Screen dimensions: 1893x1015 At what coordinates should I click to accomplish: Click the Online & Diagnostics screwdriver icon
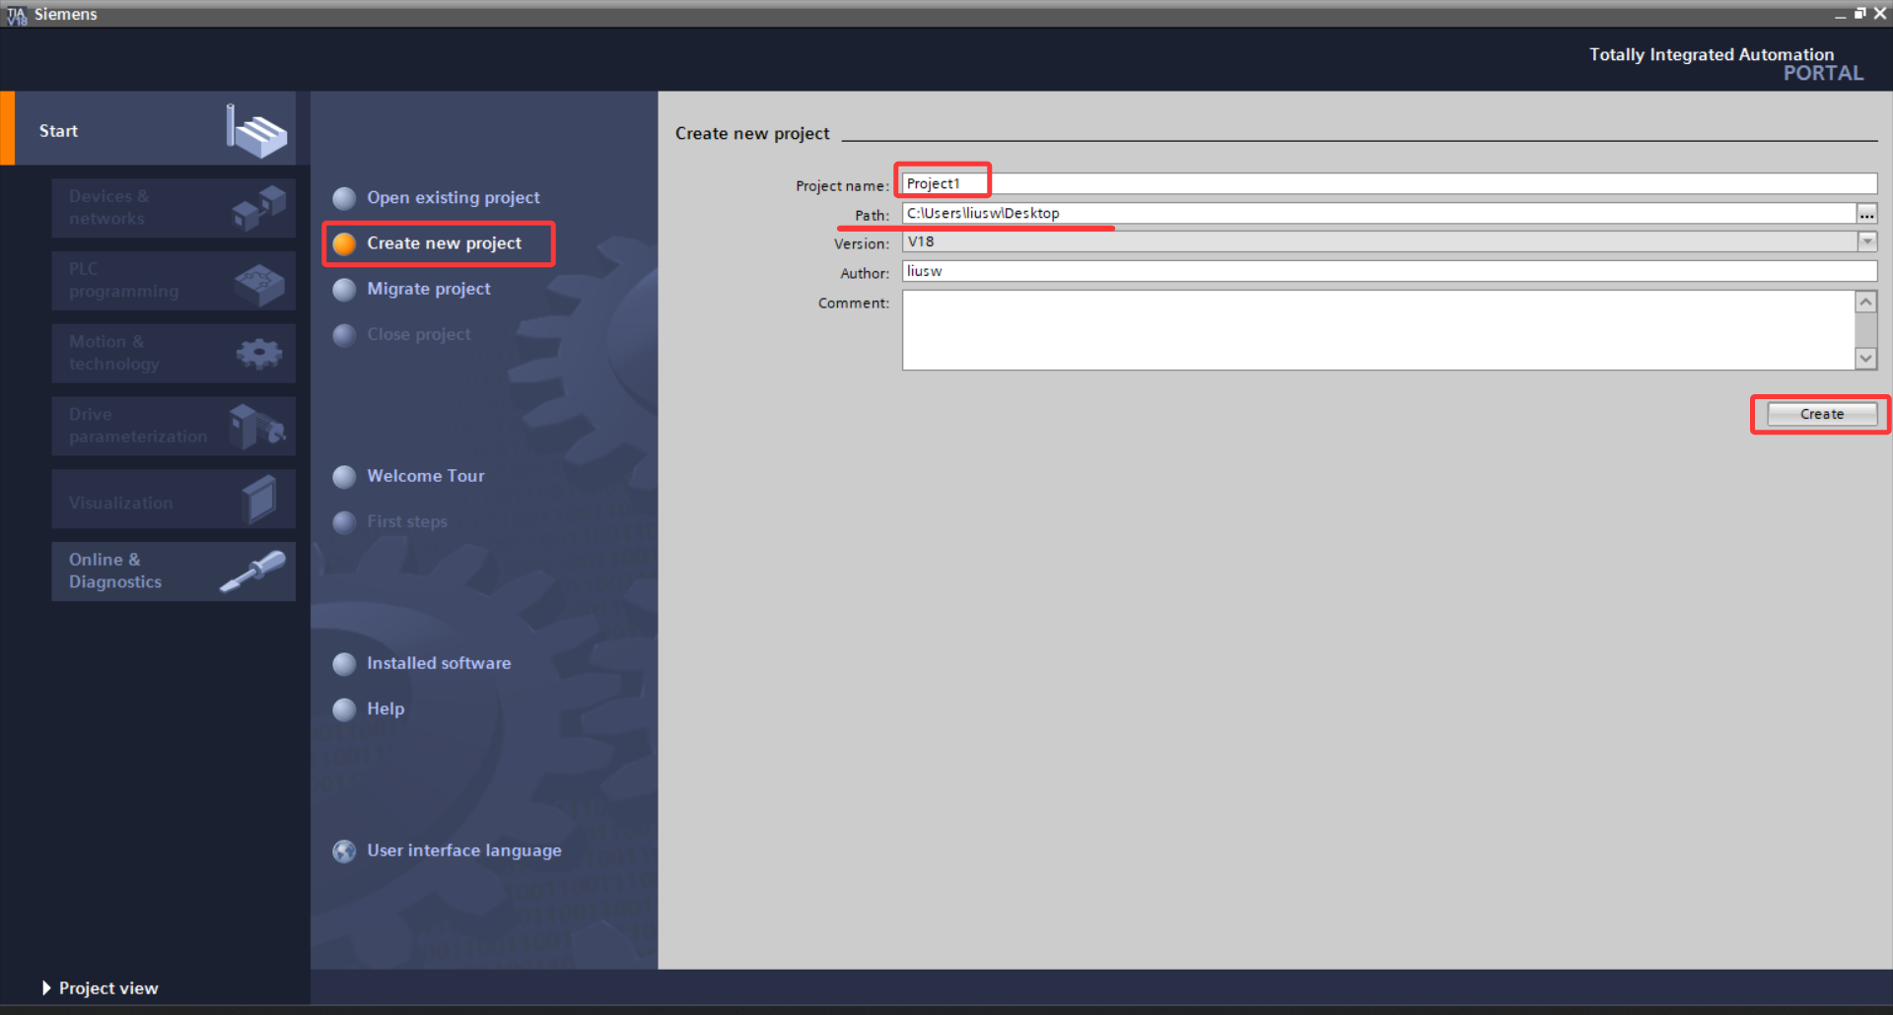[x=252, y=572]
